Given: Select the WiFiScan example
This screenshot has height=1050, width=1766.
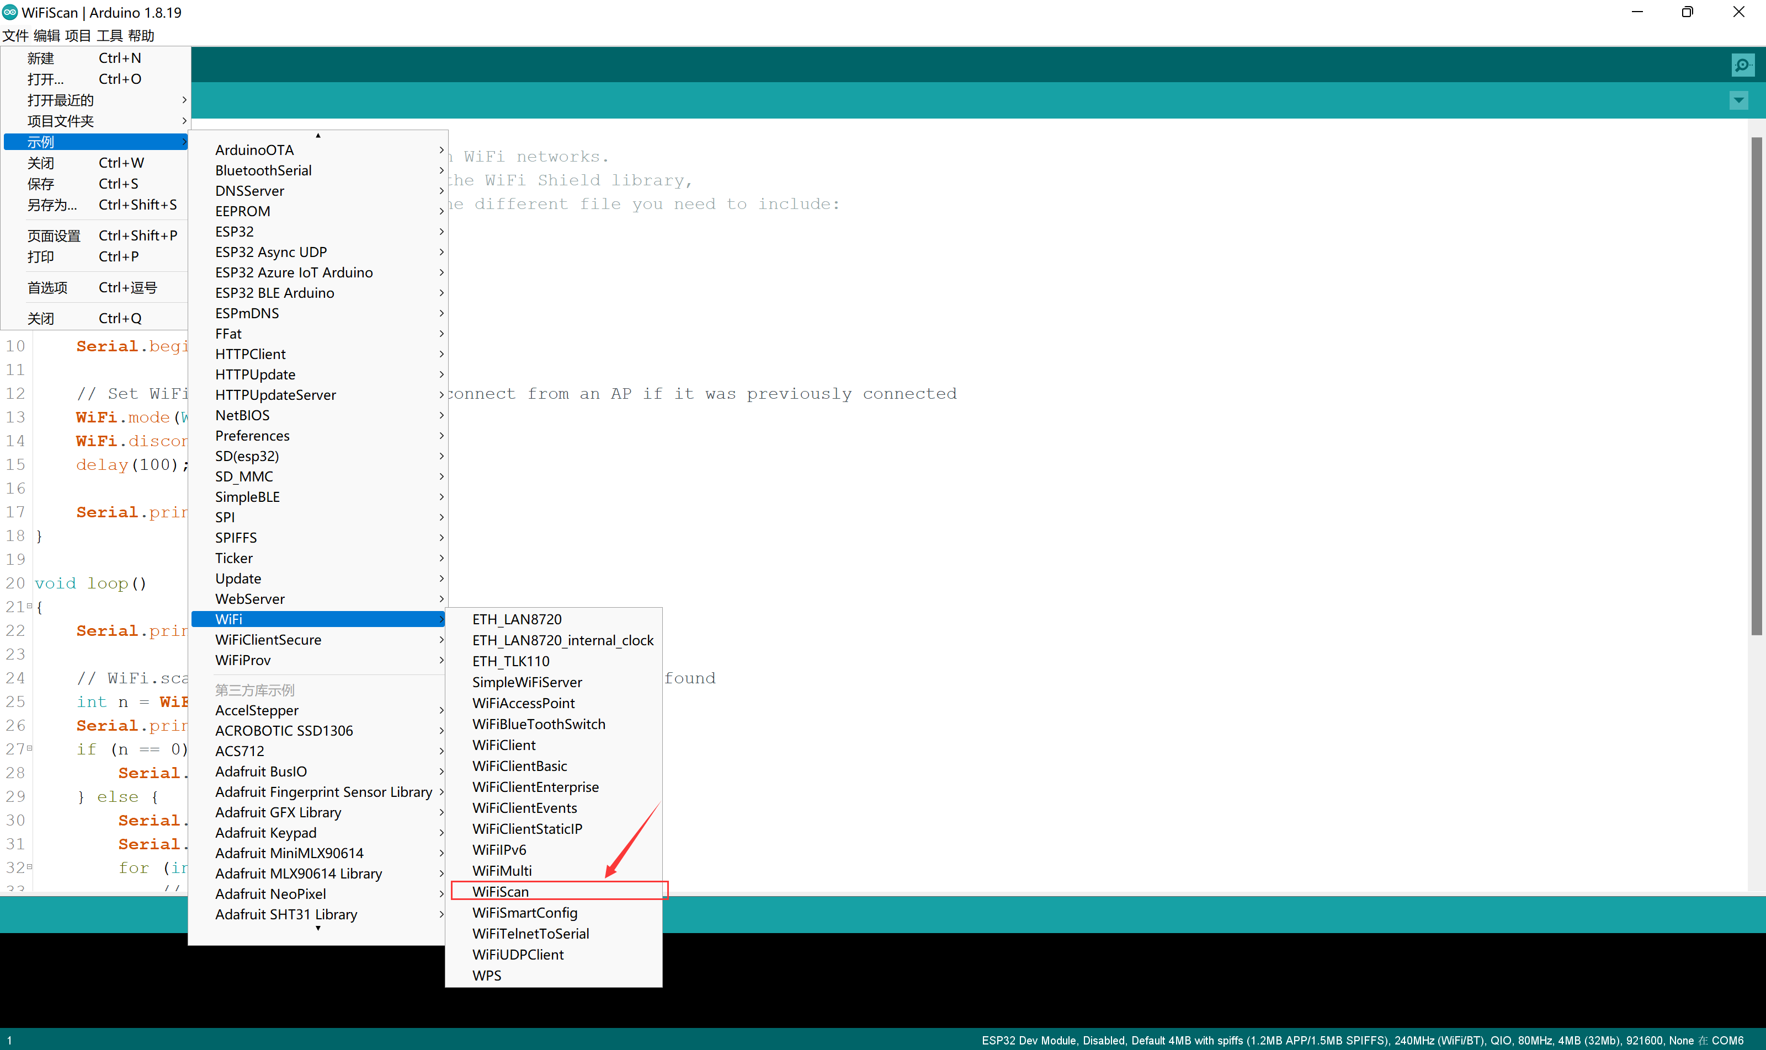Looking at the screenshot, I should tap(501, 892).
